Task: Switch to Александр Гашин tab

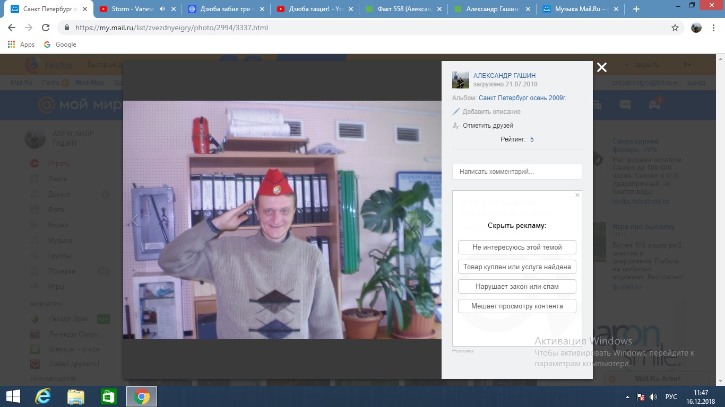Action: click(x=492, y=9)
